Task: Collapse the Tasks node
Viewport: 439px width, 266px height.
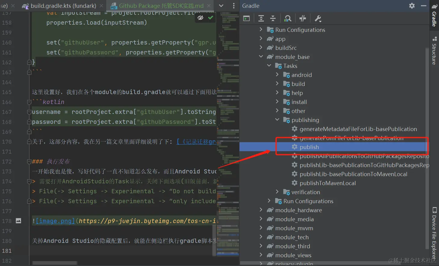Action: point(269,66)
